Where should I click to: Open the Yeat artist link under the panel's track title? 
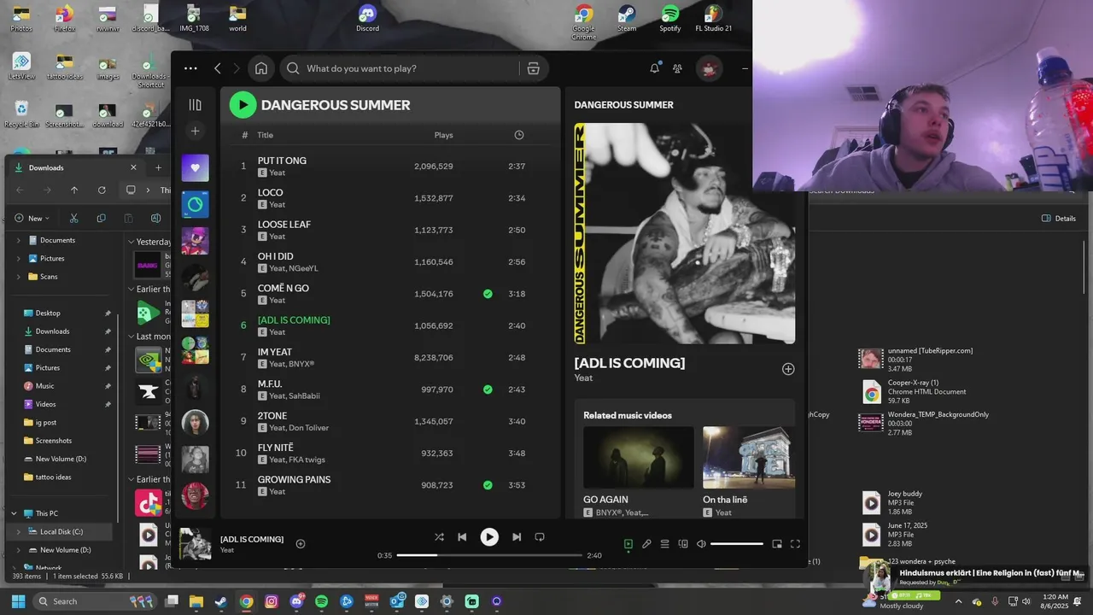[583, 378]
